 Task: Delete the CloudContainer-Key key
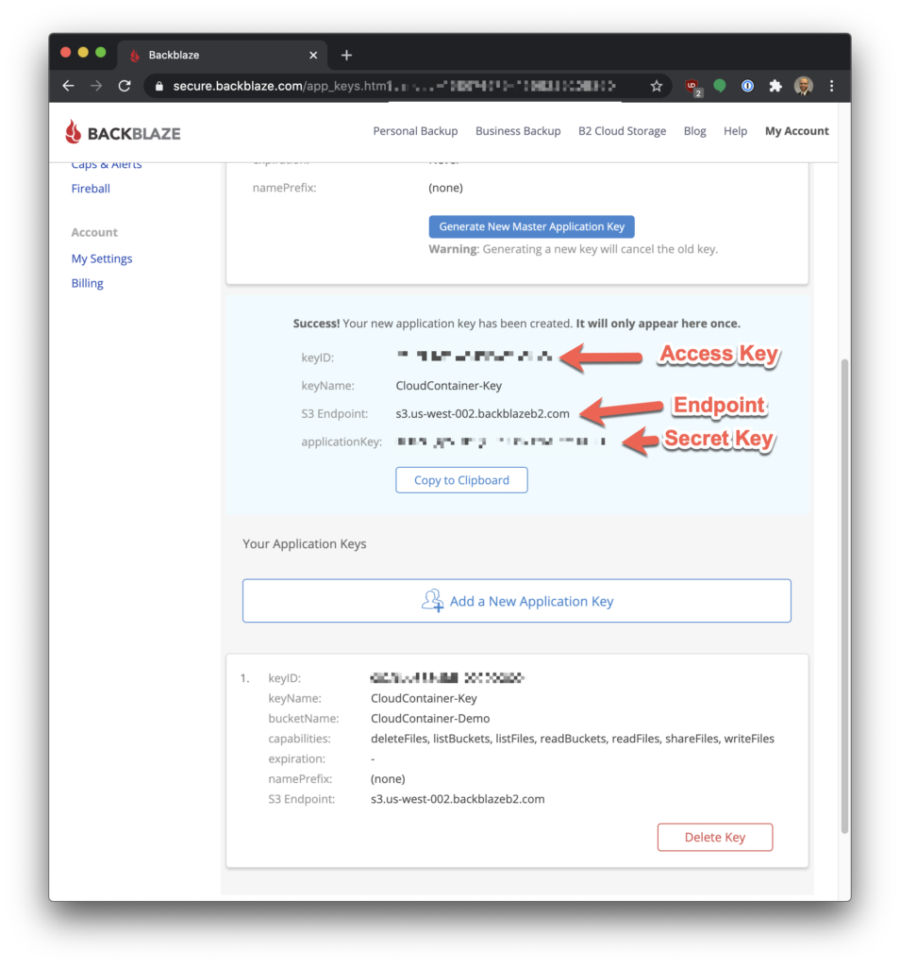coord(714,837)
